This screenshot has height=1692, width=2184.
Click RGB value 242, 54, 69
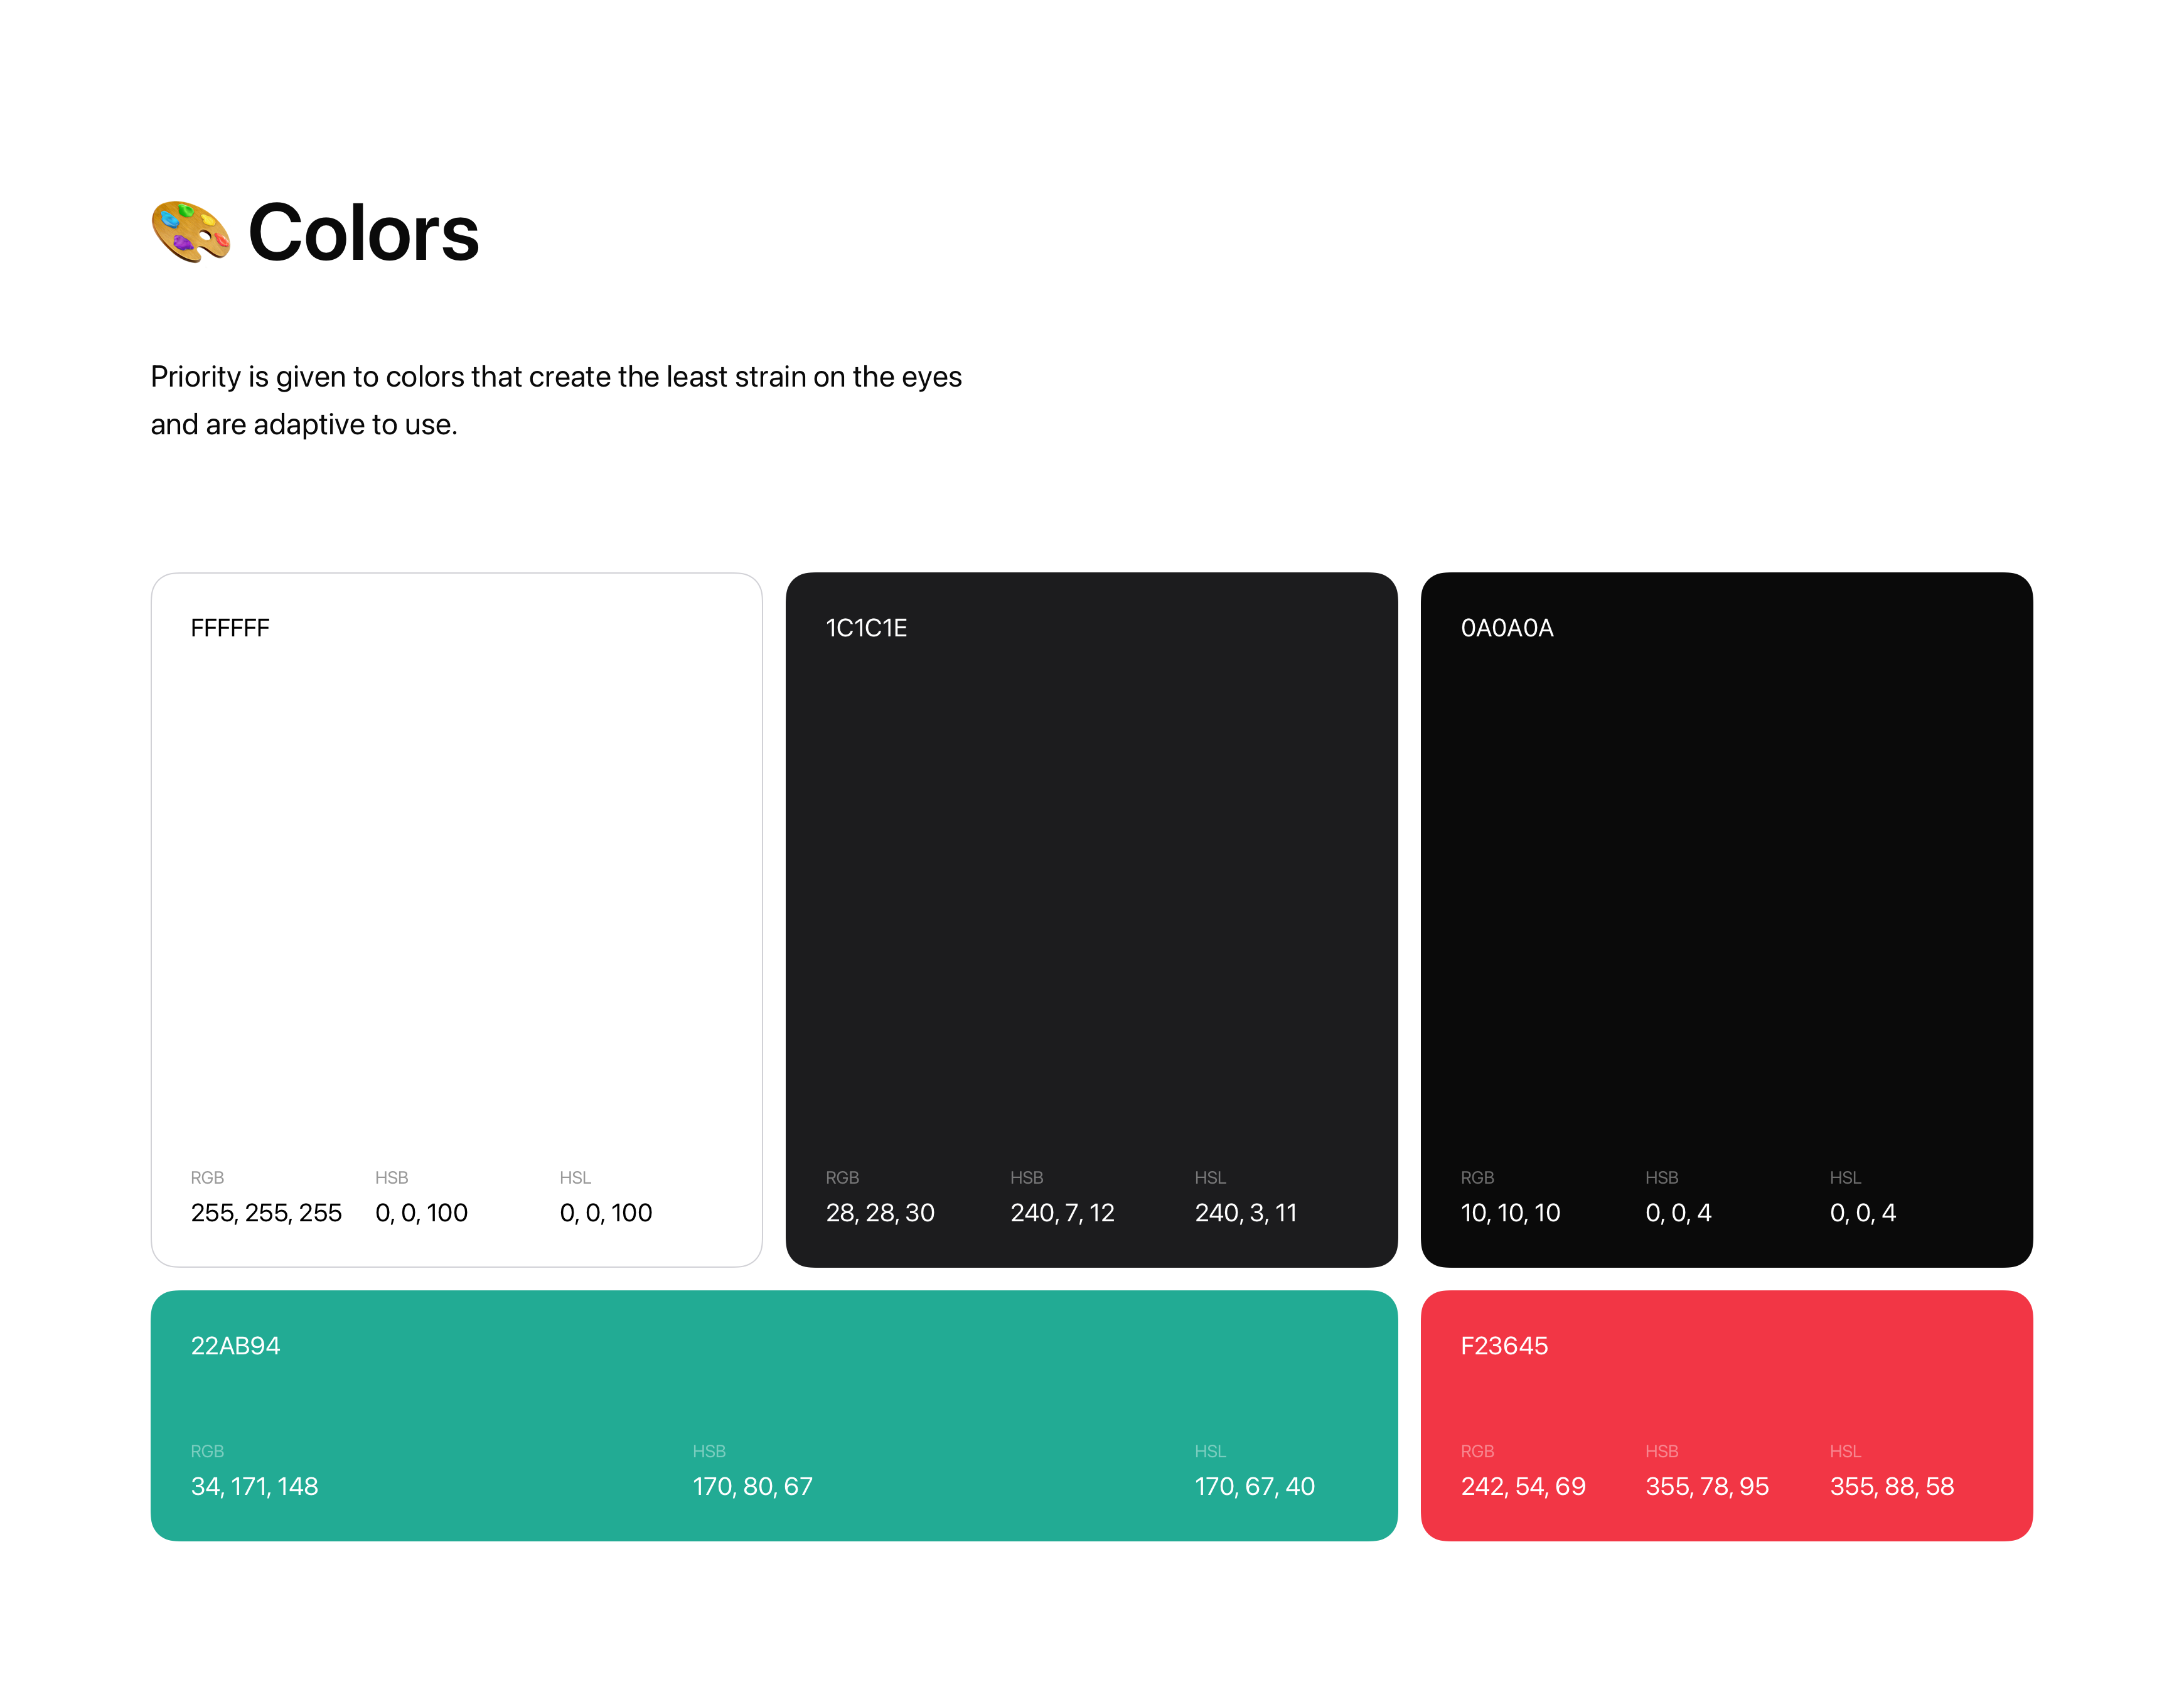(x=1523, y=1487)
